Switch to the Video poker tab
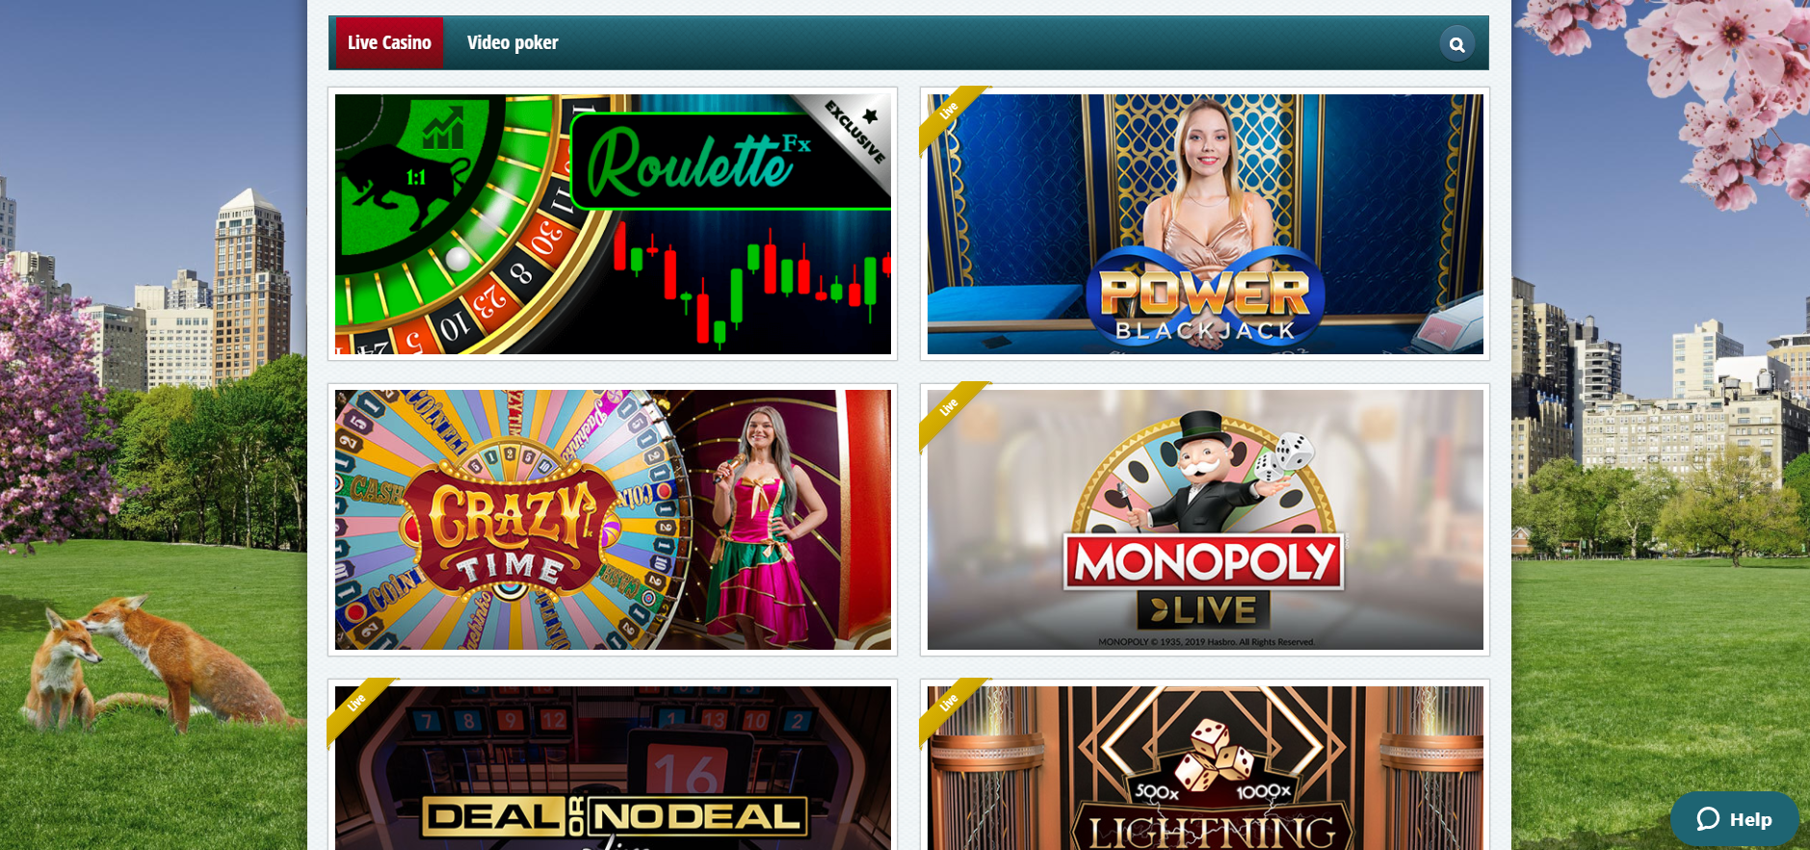1810x850 pixels. [512, 42]
